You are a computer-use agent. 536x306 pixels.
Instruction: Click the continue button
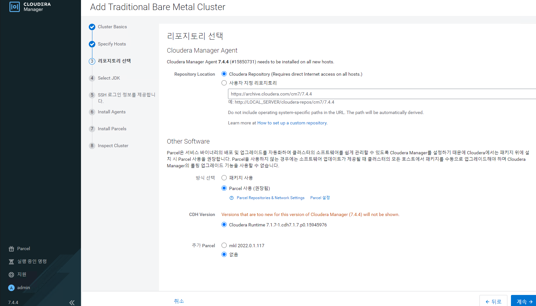[524, 301]
